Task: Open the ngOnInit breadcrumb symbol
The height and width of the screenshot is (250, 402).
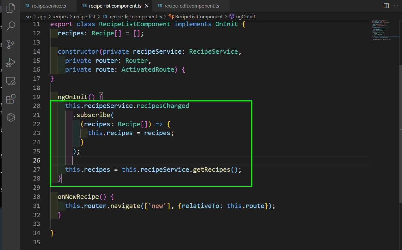Action: tap(242, 16)
